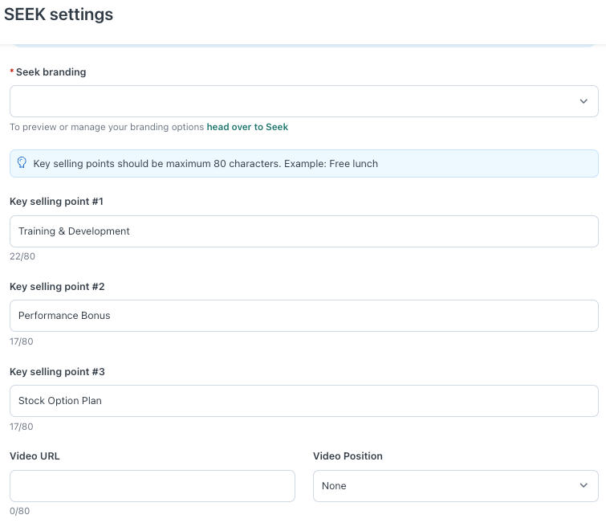Click the SEEK settings page heading

point(59,14)
